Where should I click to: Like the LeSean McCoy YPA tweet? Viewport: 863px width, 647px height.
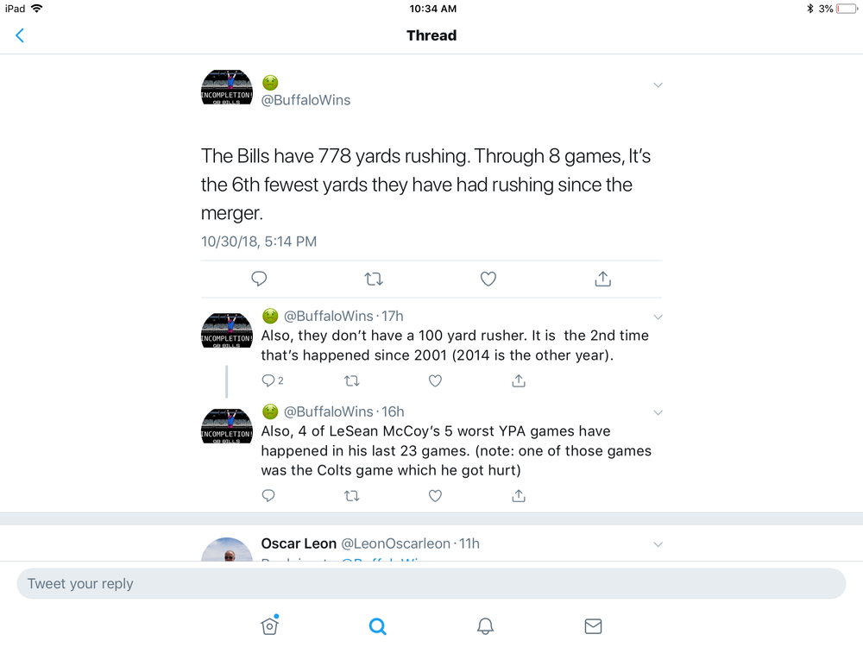coord(435,496)
